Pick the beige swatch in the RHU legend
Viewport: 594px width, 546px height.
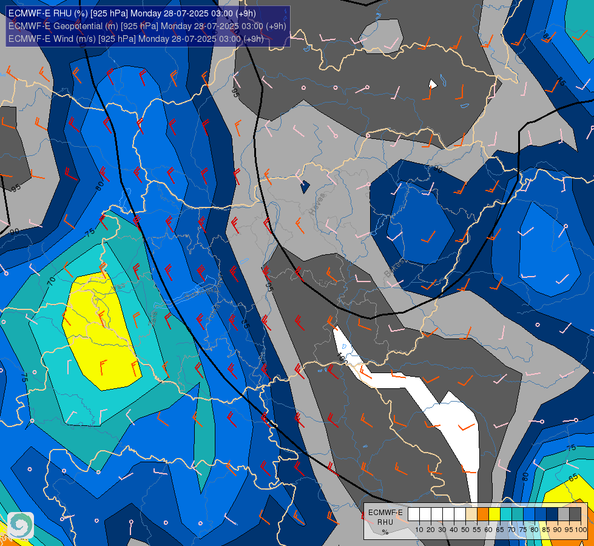[471, 514]
